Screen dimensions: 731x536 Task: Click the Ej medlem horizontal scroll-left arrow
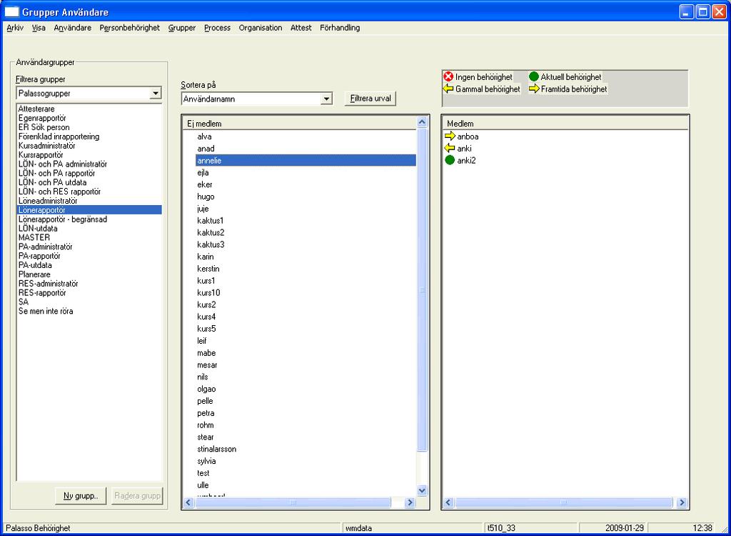coord(188,502)
